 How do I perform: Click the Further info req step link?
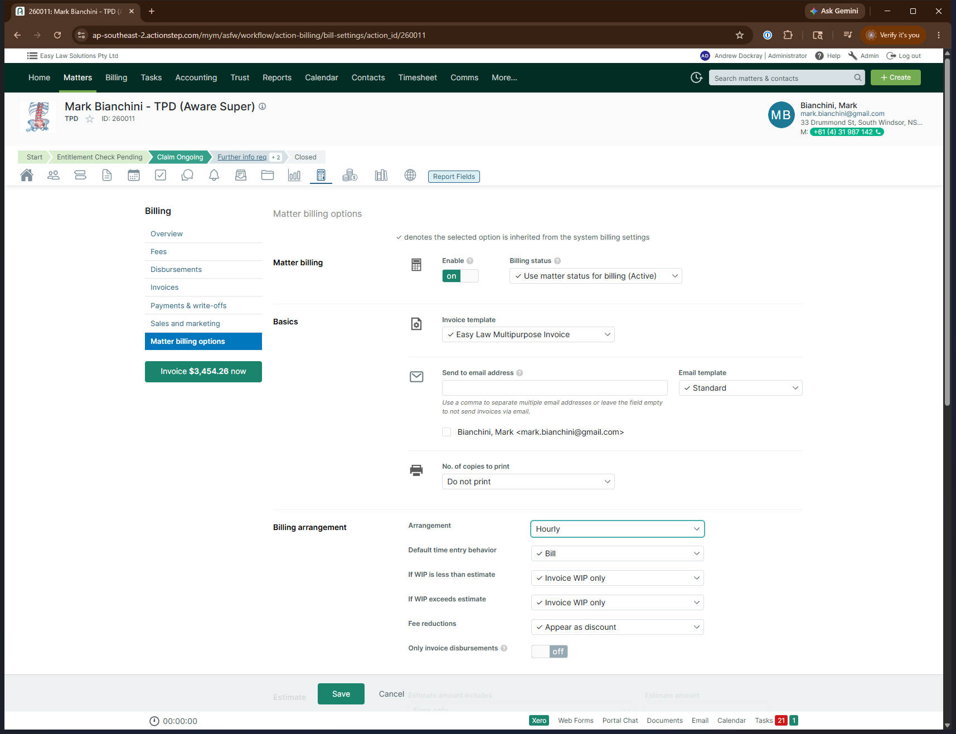242,157
